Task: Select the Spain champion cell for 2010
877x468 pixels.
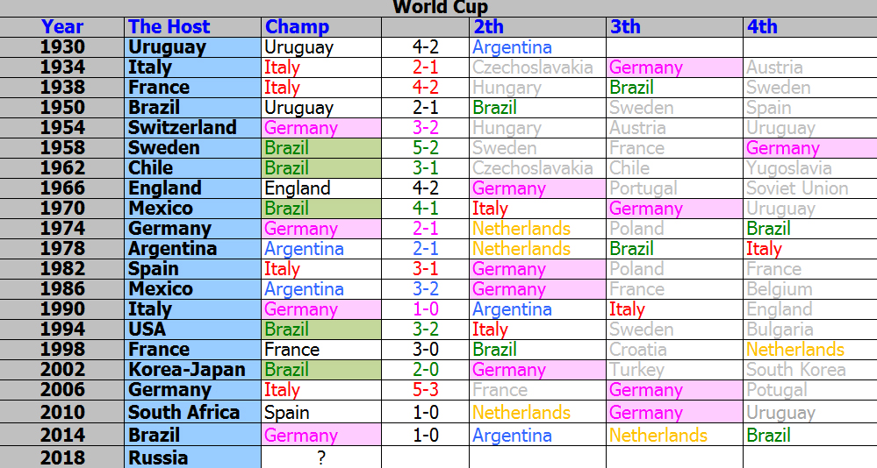Action: pyautogui.click(x=321, y=412)
